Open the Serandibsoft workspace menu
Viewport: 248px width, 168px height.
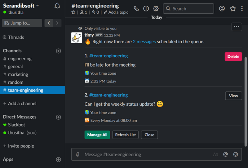click(21, 6)
